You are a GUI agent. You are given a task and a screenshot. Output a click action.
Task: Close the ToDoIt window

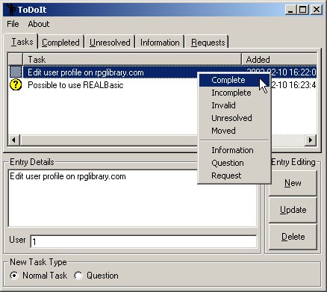pyautogui.click(x=317, y=10)
